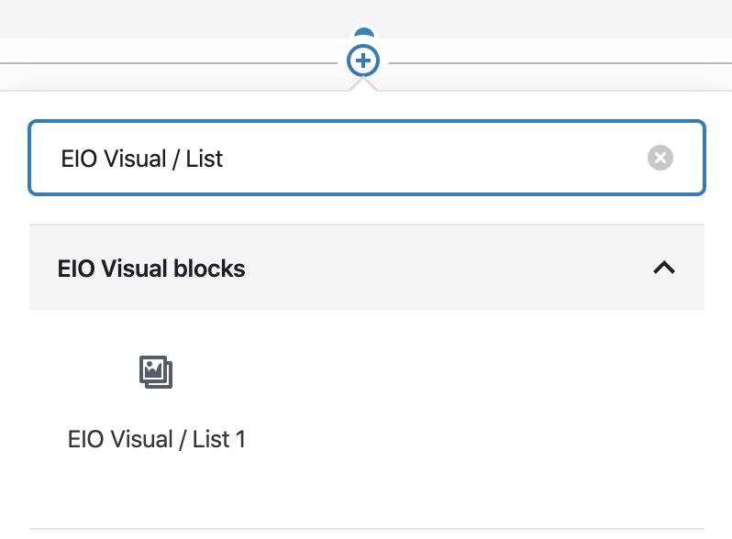Image resolution: width=732 pixels, height=539 pixels.
Task: Click the text 'EIO Visual / List' in the search box
Action: 142,159
